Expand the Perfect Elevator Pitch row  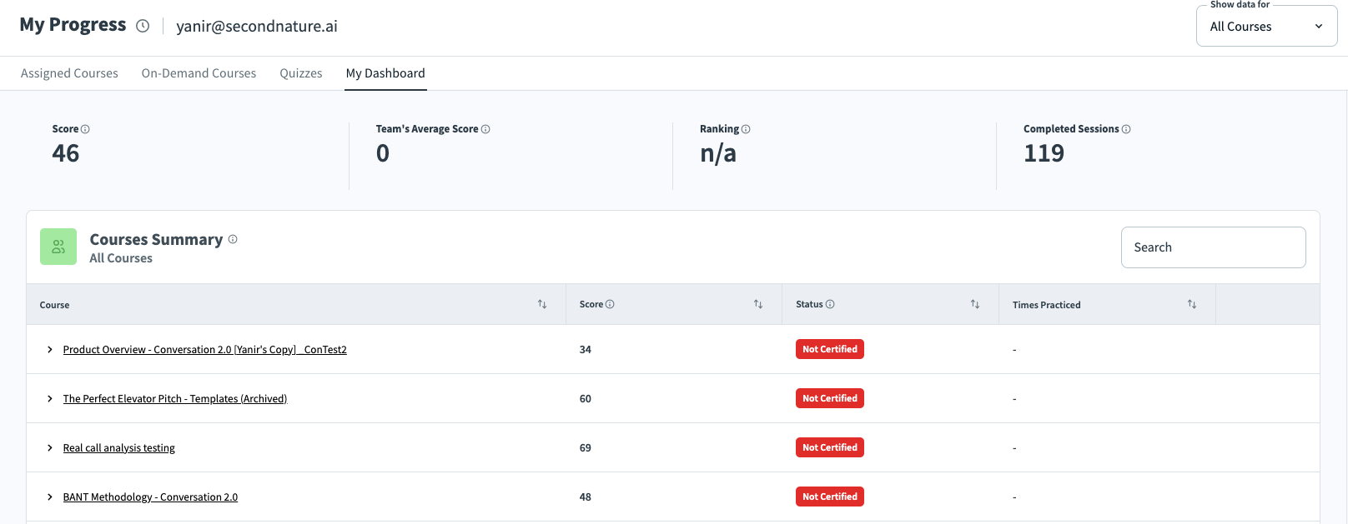tap(50, 399)
